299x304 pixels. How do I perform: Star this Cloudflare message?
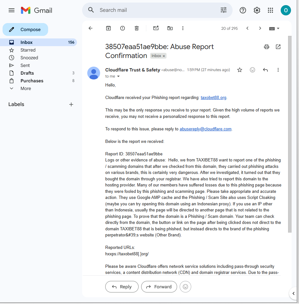(x=240, y=70)
